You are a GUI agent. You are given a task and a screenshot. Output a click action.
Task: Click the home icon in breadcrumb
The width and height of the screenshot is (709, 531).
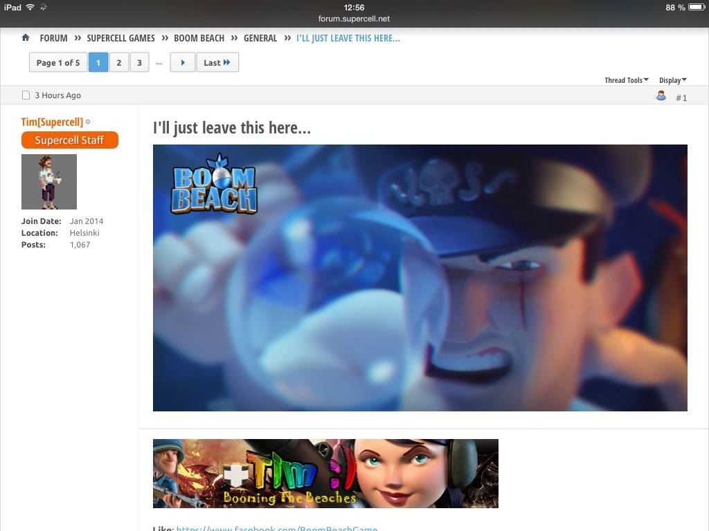tap(26, 38)
